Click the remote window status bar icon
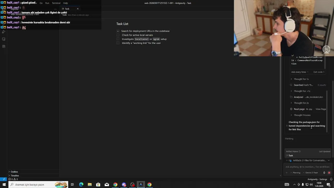Image resolution: width=334 pixels, height=188 pixels. point(3,179)
